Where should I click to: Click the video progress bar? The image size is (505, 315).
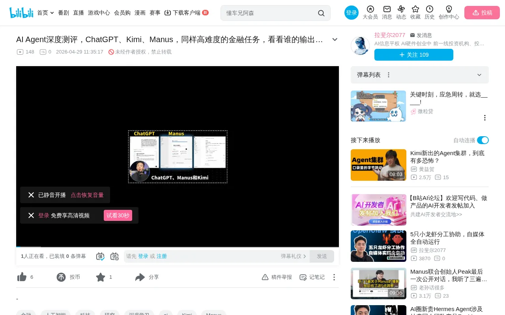tap(178, 246)
